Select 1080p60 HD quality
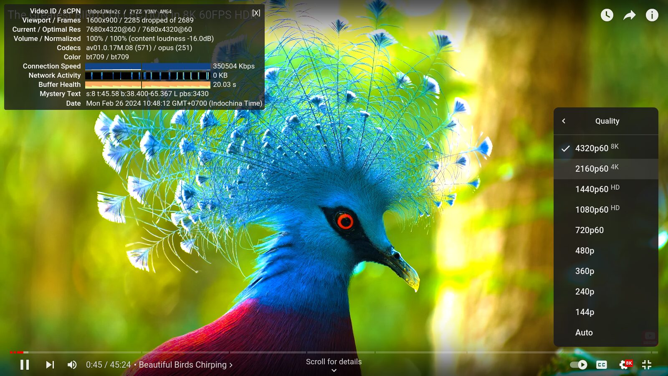Image resolution: width=668 pixels, height=376 pixels. pos(606,210)
